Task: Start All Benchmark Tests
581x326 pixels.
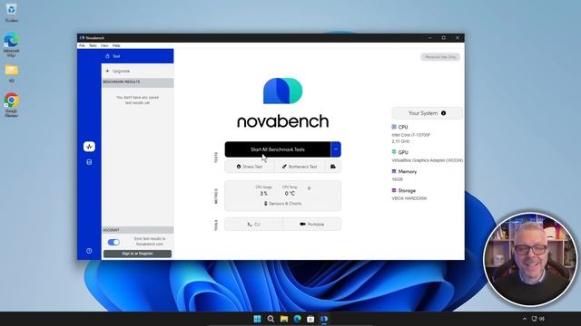Action: click(x=278, y=149)
